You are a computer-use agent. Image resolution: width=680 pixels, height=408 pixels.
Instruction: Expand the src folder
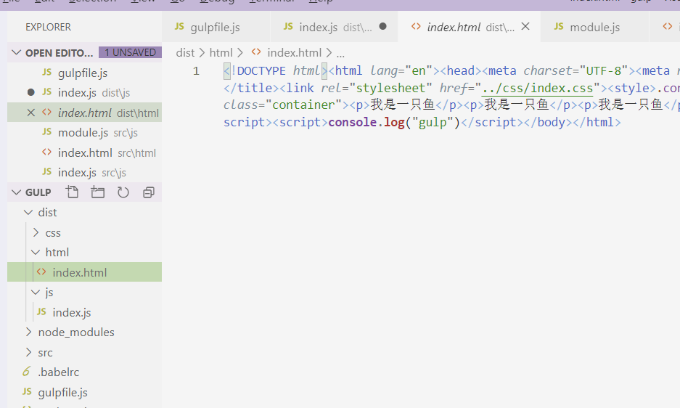28,352
